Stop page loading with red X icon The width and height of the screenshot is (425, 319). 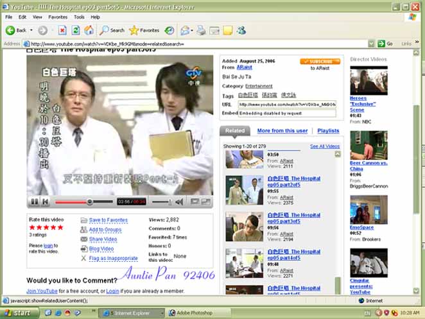pos(62,30)
